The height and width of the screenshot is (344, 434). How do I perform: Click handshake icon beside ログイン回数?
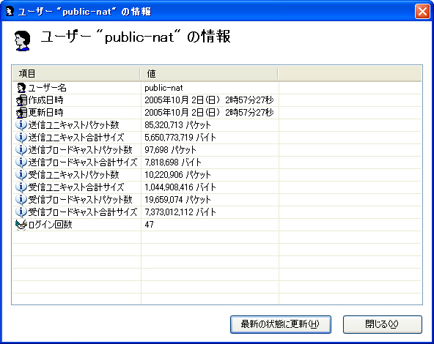21,225
